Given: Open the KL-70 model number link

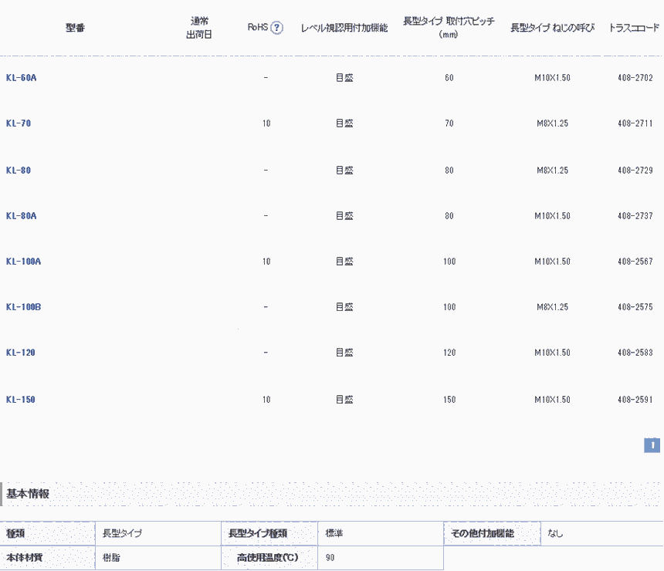Looking at the screenshot, I should click(19, 123).
